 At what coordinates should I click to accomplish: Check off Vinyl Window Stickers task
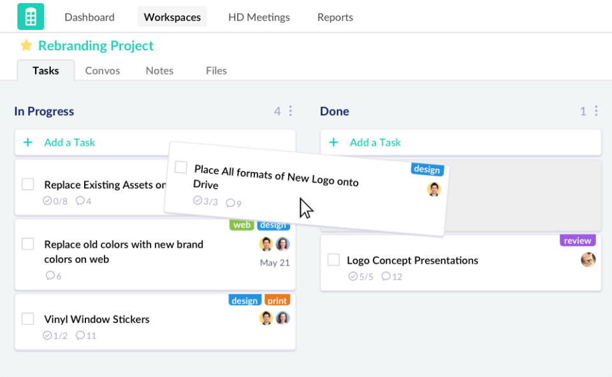click(28, 319)
